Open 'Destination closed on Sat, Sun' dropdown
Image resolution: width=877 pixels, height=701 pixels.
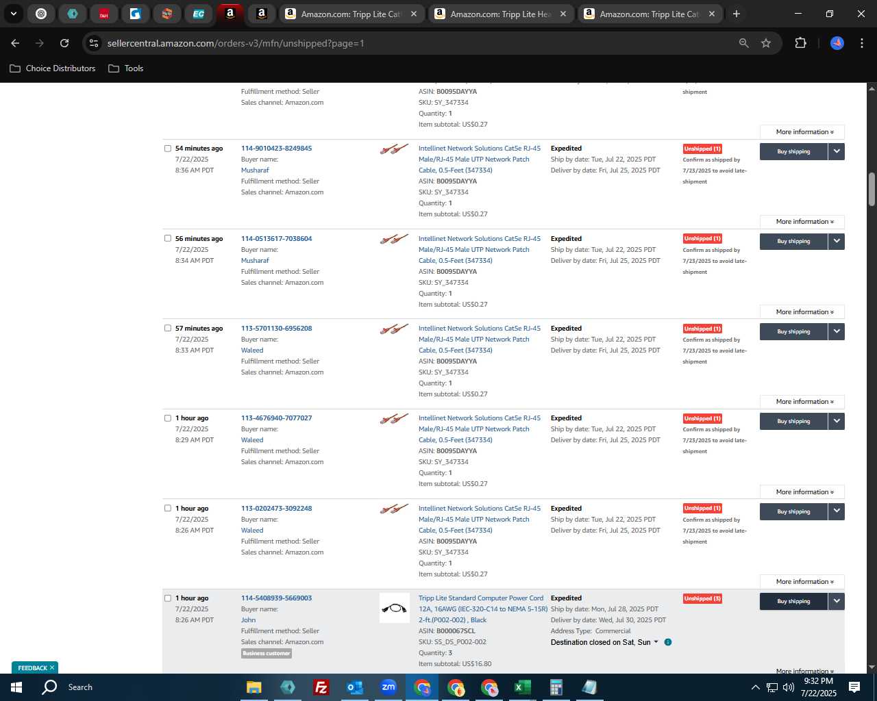coord(604,642)
